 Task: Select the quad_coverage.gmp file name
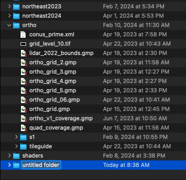pyautogui.click(x=56, y=128)
